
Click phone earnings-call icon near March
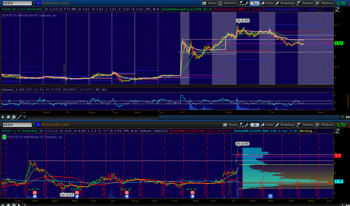(x=35, y=193)
